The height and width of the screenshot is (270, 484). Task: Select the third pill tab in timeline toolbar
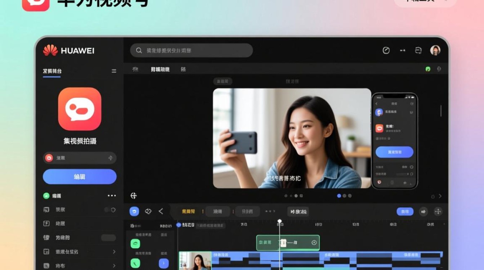click(x=247, y=211)
